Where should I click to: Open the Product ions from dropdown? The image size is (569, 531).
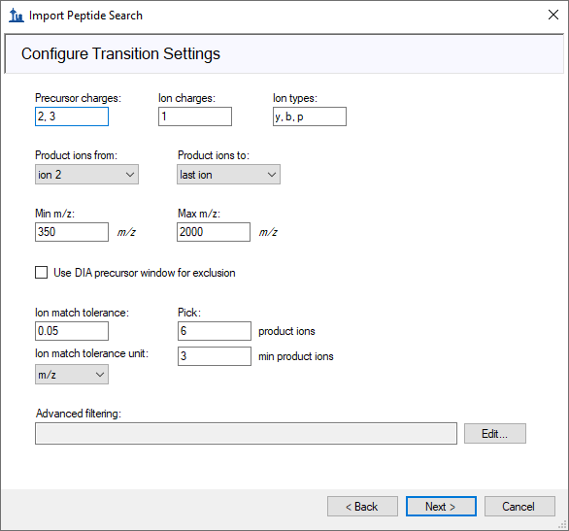(x=86, y=175)
